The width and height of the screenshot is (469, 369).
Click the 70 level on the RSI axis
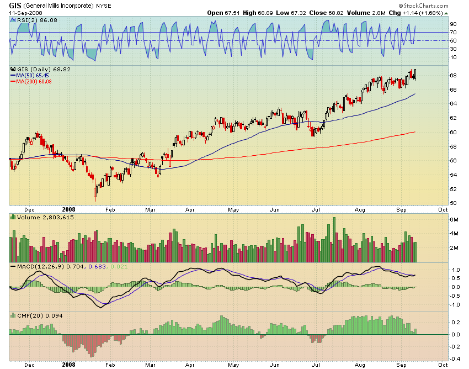[x=453, y=33]
